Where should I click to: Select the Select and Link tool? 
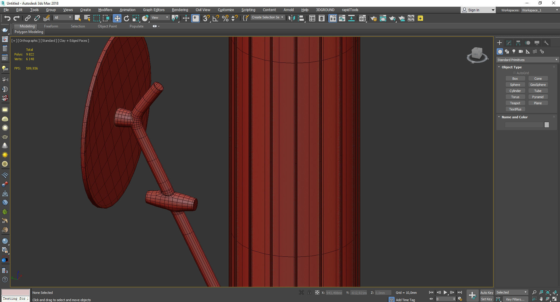click(27, 18)
